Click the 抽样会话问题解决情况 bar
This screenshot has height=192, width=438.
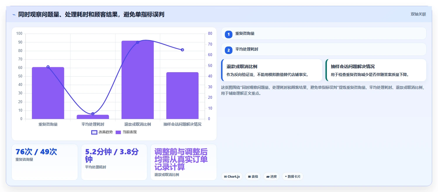tap(182, 96)
